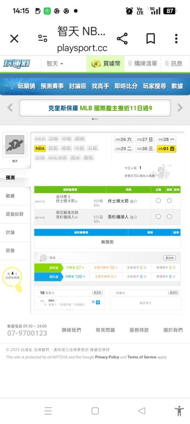190x424 pixels.
Task: Tap the share icon in browser bar
Action: pyautogui.click(x=122, y=39)
